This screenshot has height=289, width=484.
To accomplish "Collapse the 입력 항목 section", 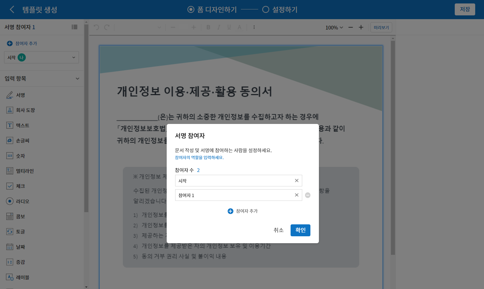I will 77,78.
